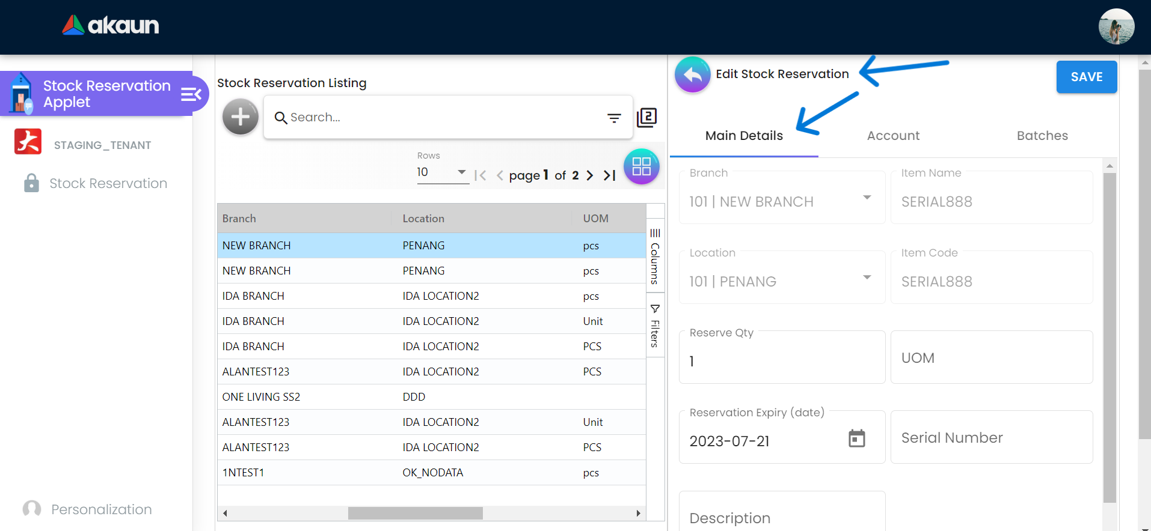The height and width of the screenshot is (531, 1151).
Task: Open the user profile avatar
Action: click(x=1116, y=26)
